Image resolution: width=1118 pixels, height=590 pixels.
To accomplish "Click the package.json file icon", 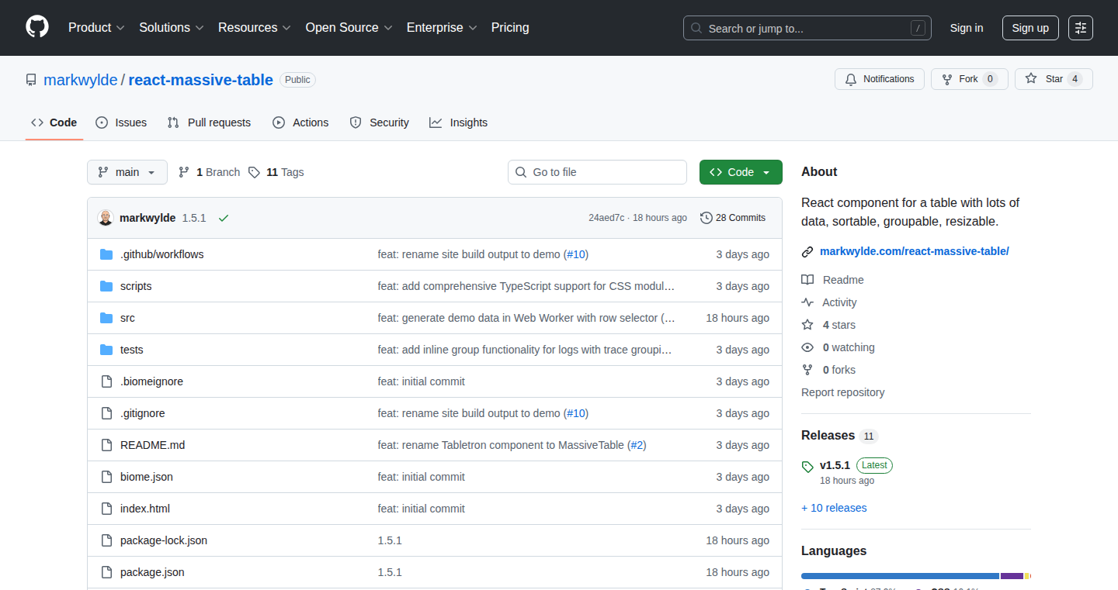I will pyautogui.click(x=106, y=572).
